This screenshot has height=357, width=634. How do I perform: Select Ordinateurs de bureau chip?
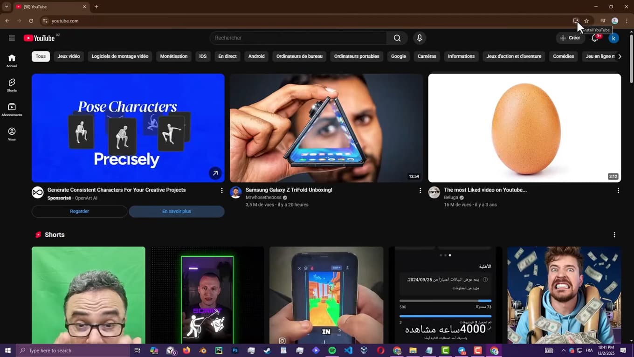point(299,56)
